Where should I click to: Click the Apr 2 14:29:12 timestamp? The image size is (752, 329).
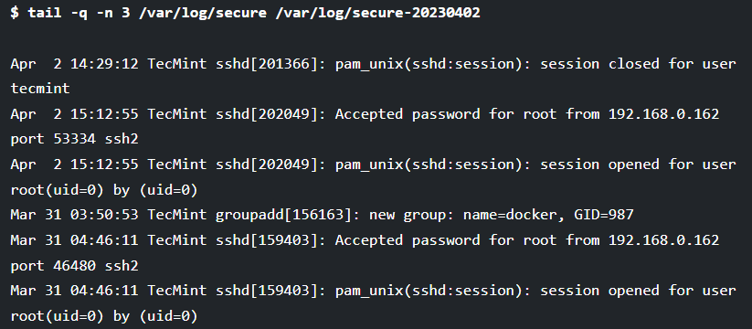(x=74, y=64)
